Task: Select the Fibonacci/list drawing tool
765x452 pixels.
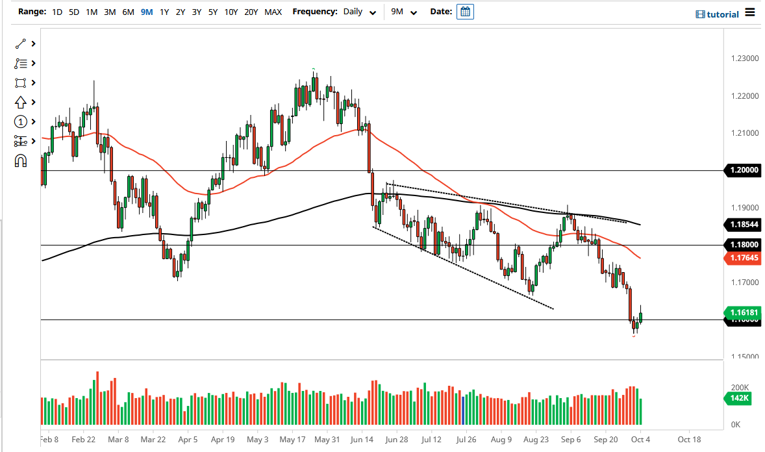Action: pos(21,64)
